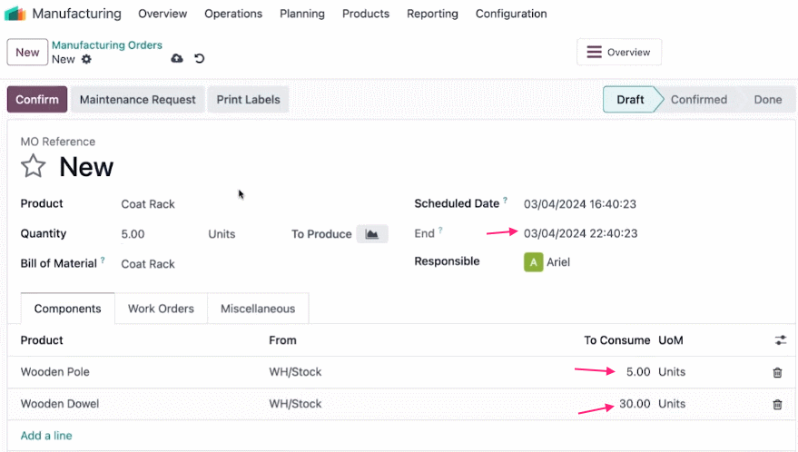Image resolution: width=798 pixels, height=452 pixels.
Task: Delete the Wooden Pole component line
Action: pos(777,373)
